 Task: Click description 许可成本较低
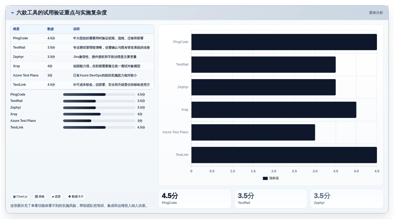(112, 85)
